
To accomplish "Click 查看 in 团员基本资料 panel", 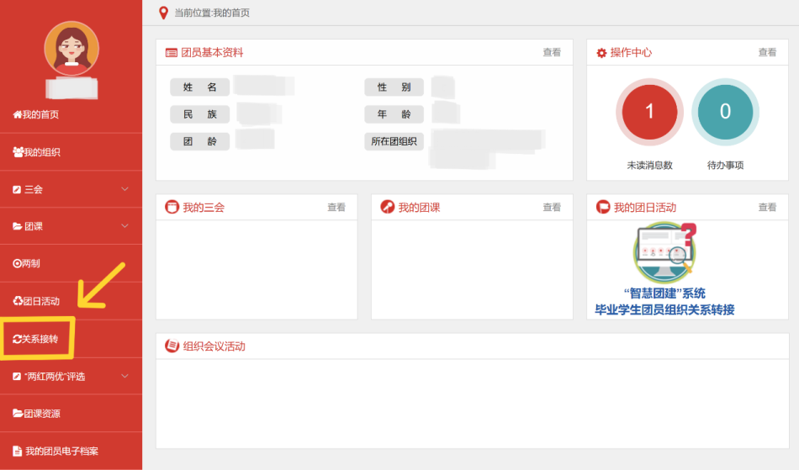I will point(552,52).
